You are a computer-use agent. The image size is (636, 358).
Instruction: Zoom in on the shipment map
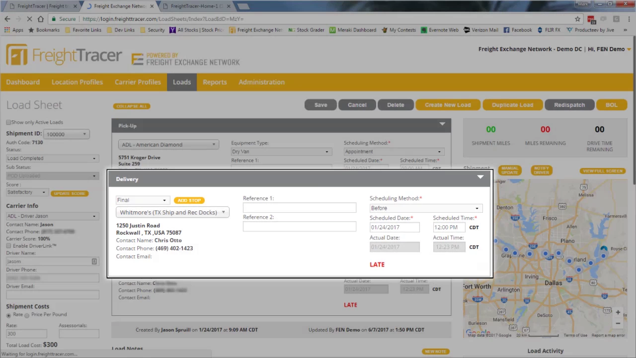pyautogui.click(x=618, y=313)
